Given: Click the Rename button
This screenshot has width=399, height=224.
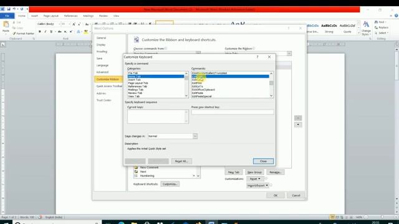Looking at the screenshot, I should click(276, 172).
